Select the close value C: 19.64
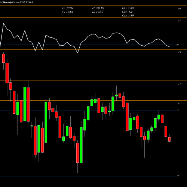 [x=68, y=12]
